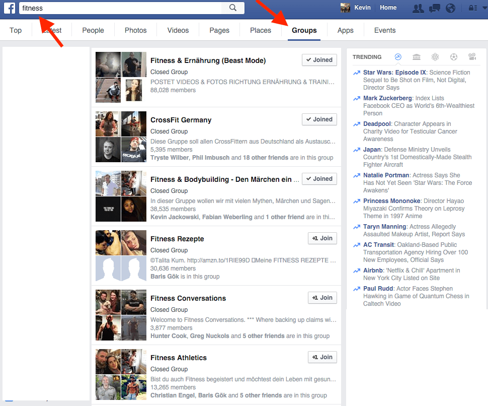
Task: Open the Fitness Conversations group link
Action: (x=188, y=298)
